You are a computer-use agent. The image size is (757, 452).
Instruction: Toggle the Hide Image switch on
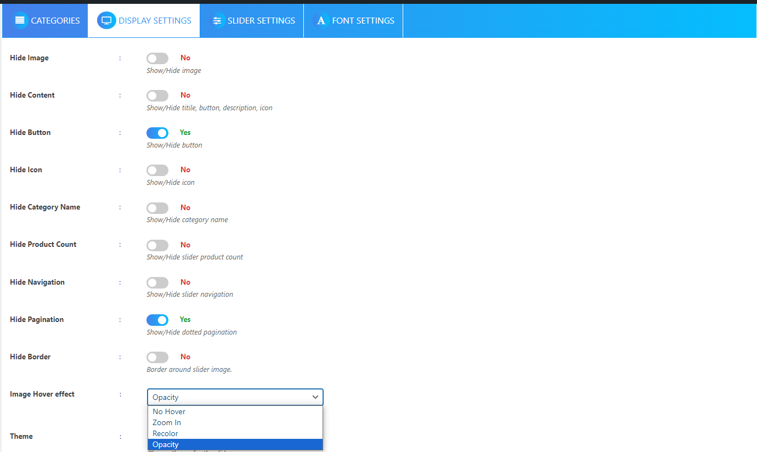click(x=157, y=58)
